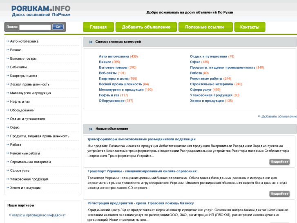Click the адвокат partner link
Screen dimensions: 297x223
pos(59,215)
